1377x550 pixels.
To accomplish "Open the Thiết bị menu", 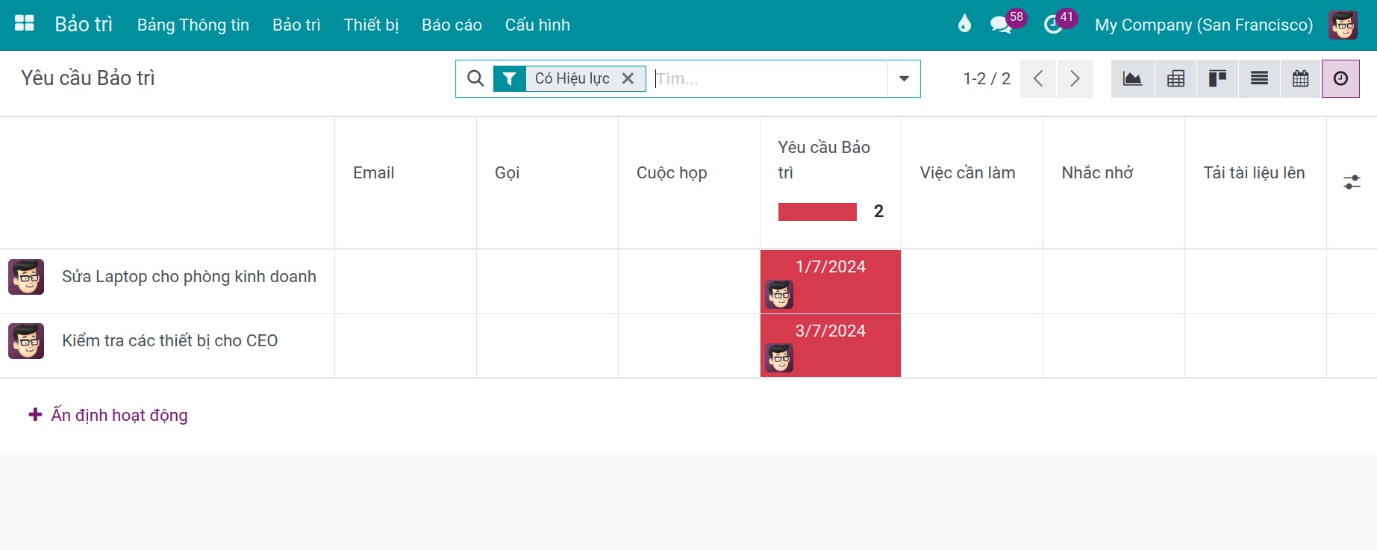I will click(x=371, y=25).
